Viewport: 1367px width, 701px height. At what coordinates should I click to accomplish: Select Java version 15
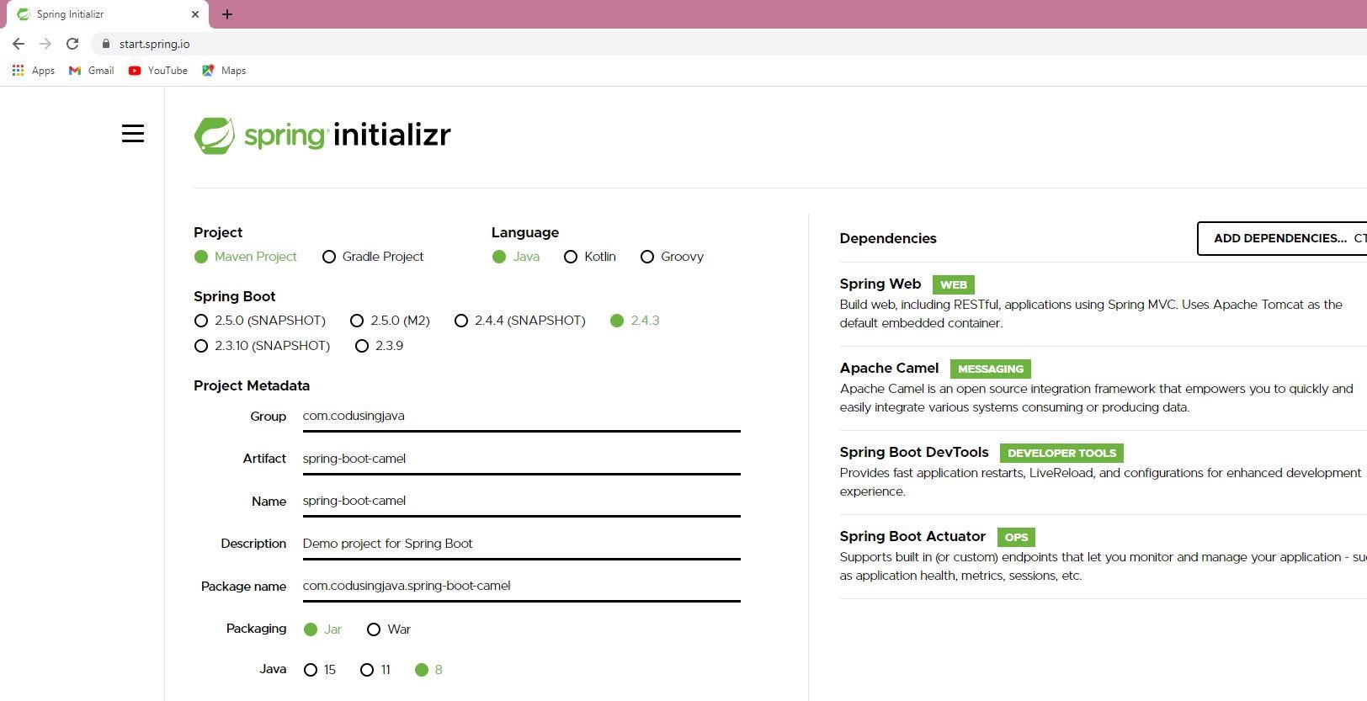pos(320,670)
